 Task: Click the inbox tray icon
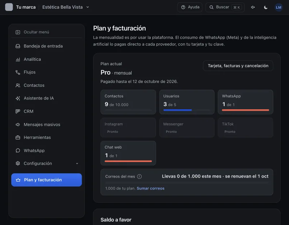pos(18,46)
